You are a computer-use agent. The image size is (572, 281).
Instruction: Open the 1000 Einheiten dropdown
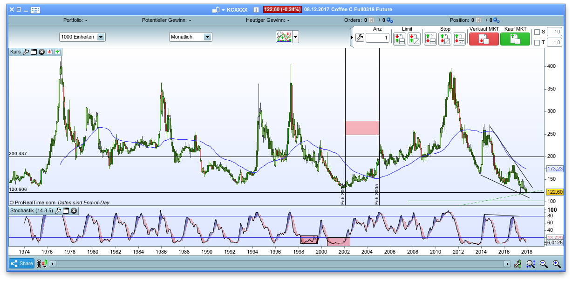(82, 37)
